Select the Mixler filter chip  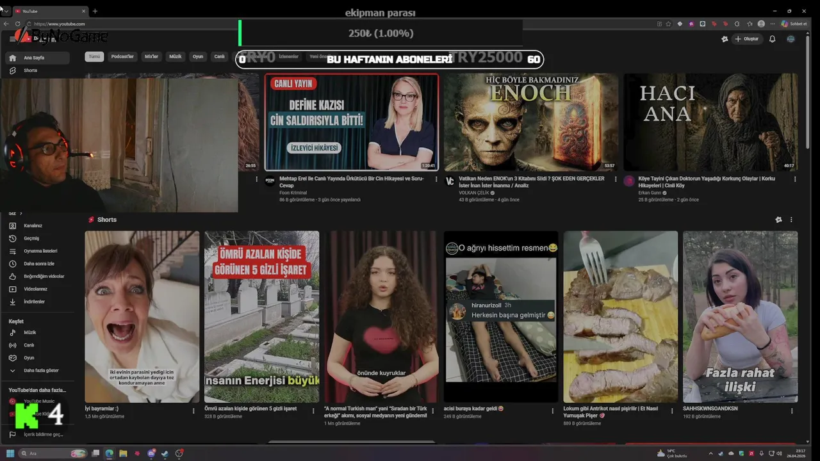151,56
